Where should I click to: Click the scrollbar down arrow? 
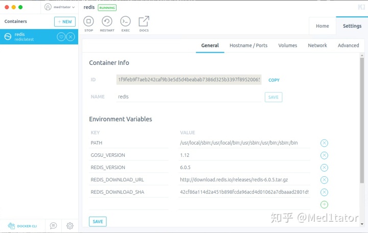tap(362, 224)
